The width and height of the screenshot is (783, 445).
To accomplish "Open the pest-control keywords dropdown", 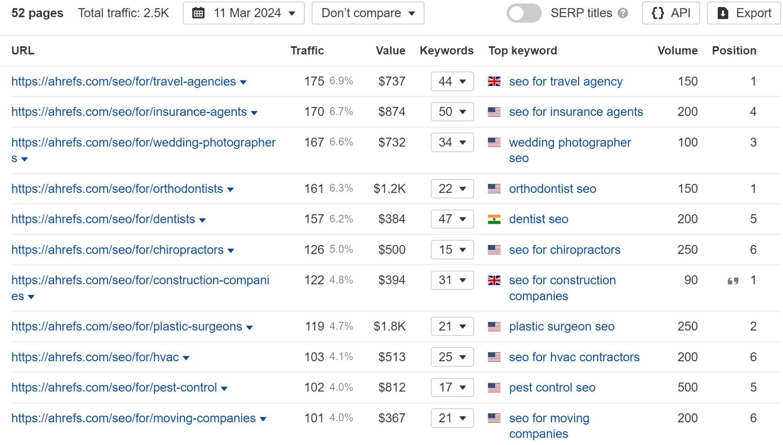I will [x=452, y=387].
